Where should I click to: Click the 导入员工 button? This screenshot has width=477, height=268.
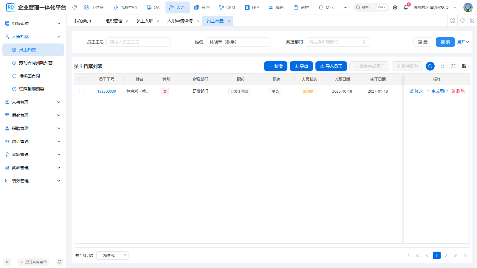pos(331,66)
